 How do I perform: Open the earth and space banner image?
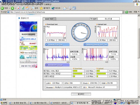(28, 27)
